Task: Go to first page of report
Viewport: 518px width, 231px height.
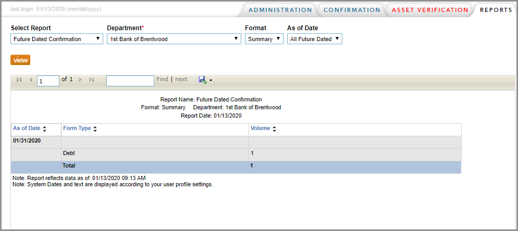Action: click(x=19, y=80)
